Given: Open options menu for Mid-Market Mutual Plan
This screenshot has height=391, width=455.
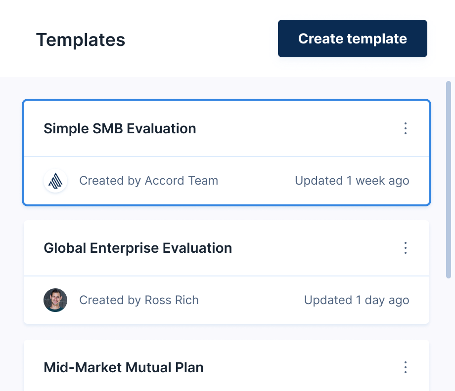Looking at the screenshot, I should (406, 367).
